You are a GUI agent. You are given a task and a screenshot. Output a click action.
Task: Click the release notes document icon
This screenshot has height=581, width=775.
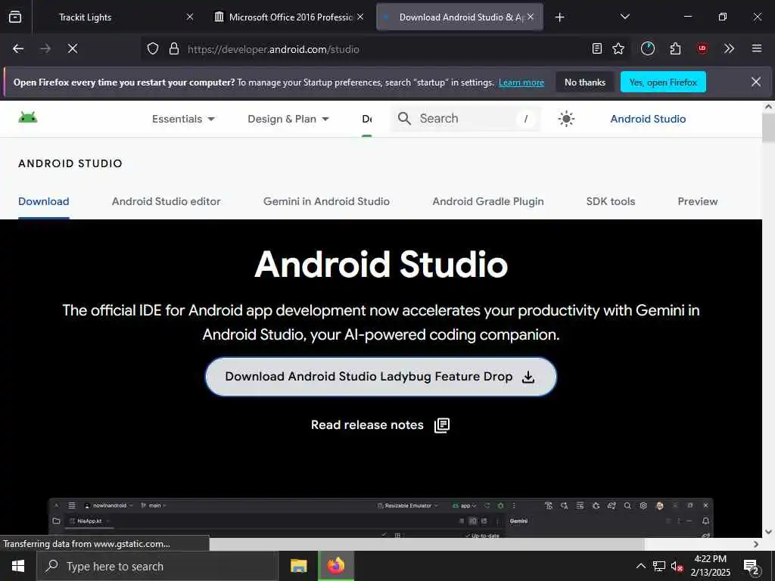pyautogui.click(x=442, y=425)
